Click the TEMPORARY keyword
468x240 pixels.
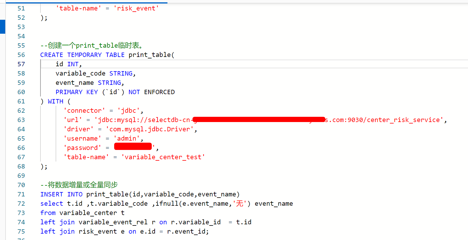pyautogui.click(x=84, y=55)
